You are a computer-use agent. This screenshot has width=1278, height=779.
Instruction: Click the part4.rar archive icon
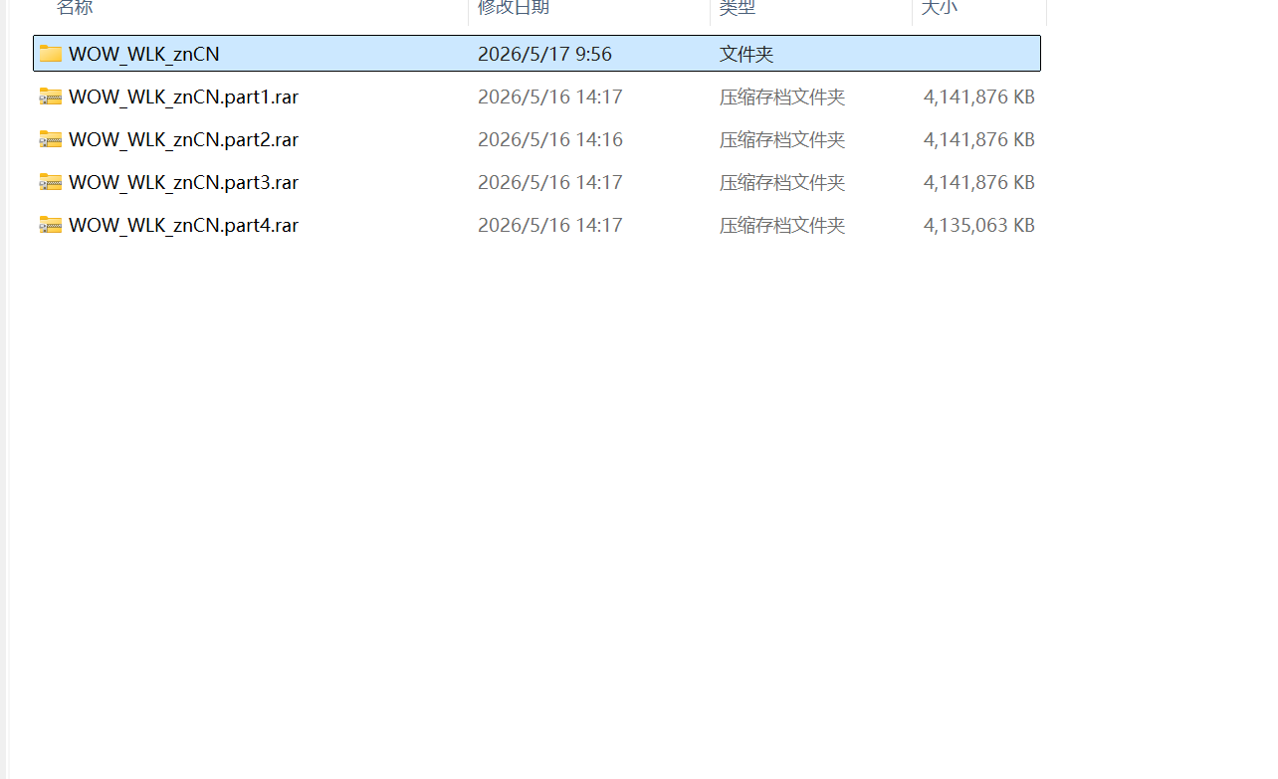[51, 225]
